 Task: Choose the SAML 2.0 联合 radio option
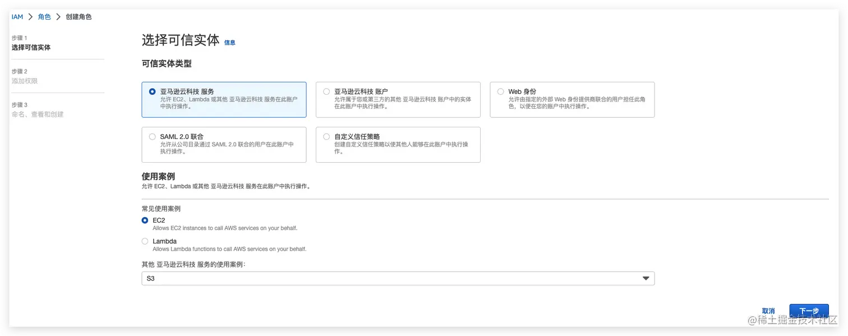point(153,136)
